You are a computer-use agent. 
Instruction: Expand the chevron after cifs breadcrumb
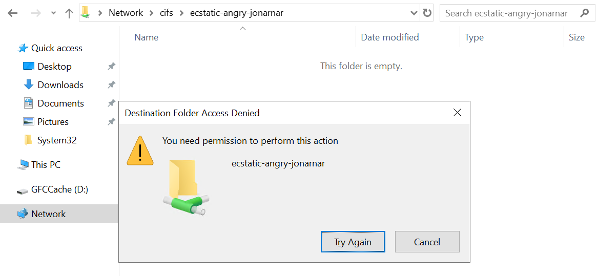click(182, 13)
